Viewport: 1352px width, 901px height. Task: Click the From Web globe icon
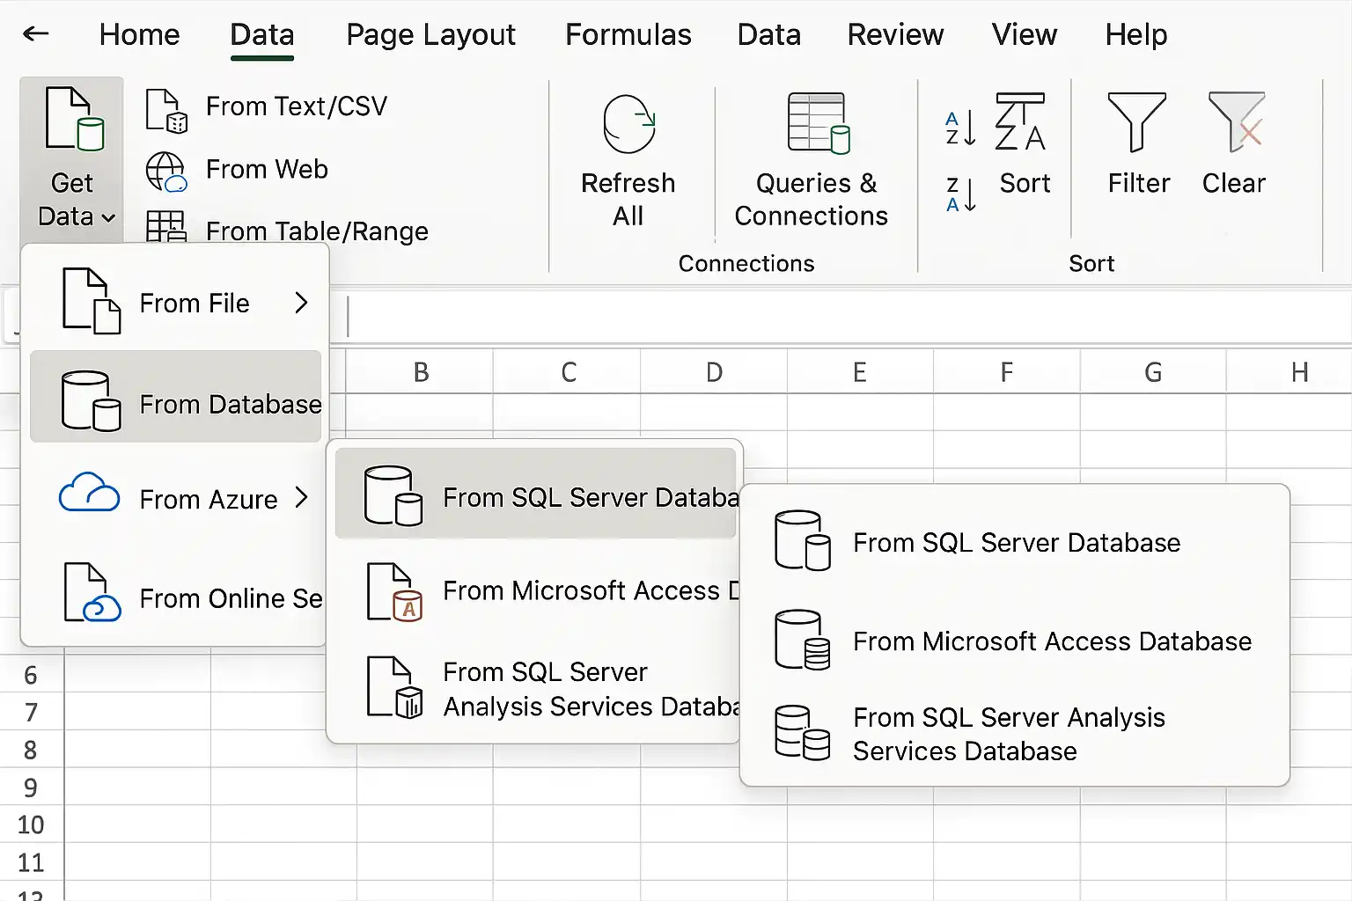click(166, 172)
